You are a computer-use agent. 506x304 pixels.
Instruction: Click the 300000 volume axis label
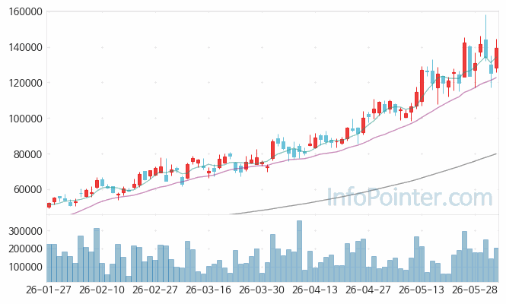[26, 231]
